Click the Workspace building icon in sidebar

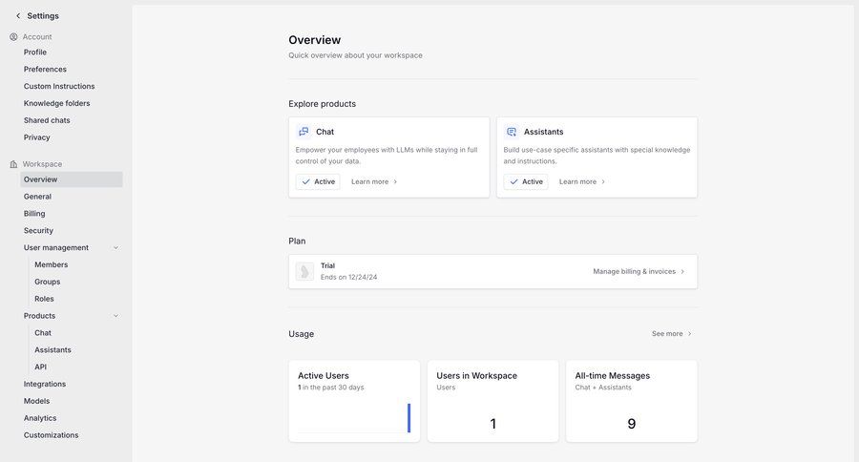[x=13, y=164]
